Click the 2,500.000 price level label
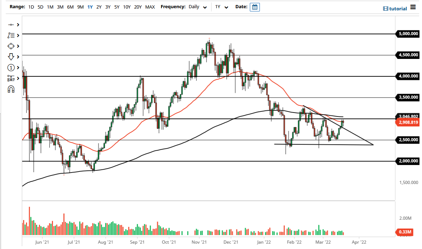The height and width of the screenshot is (249, 422). [407, 140]
